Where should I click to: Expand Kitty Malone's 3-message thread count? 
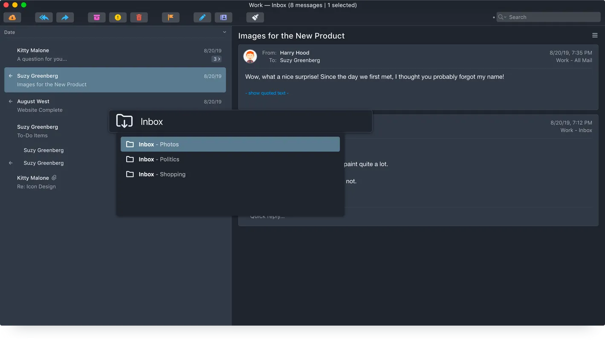pyautogui.click(x=217, y=59)
